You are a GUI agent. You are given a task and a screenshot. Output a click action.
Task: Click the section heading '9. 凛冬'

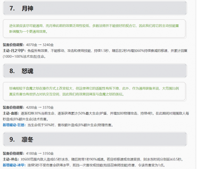click(x=21, y=139)
